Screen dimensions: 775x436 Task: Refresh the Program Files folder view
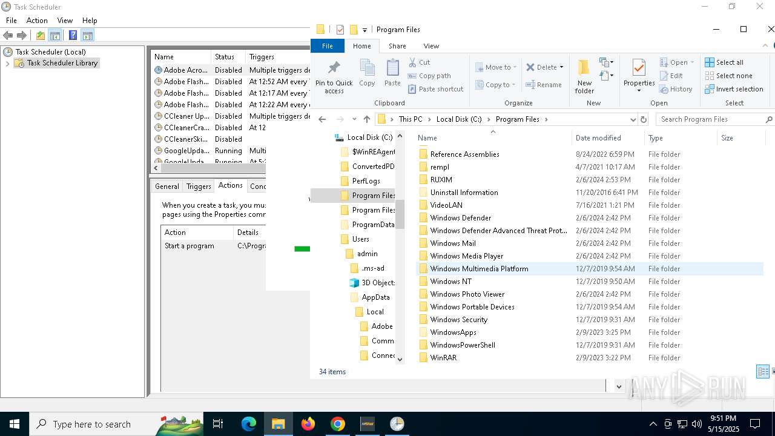point(644,119)
